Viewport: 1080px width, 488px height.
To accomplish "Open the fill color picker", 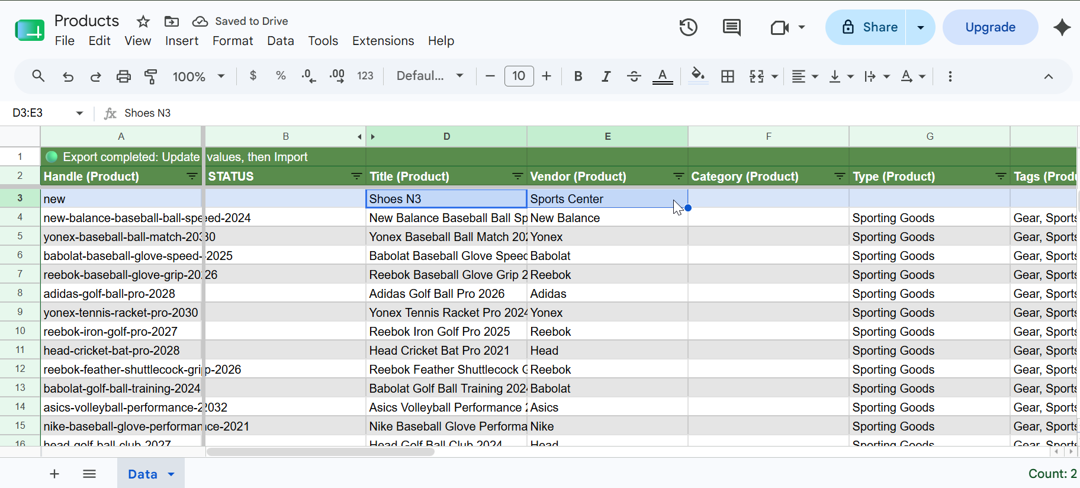I will (698, 76).
